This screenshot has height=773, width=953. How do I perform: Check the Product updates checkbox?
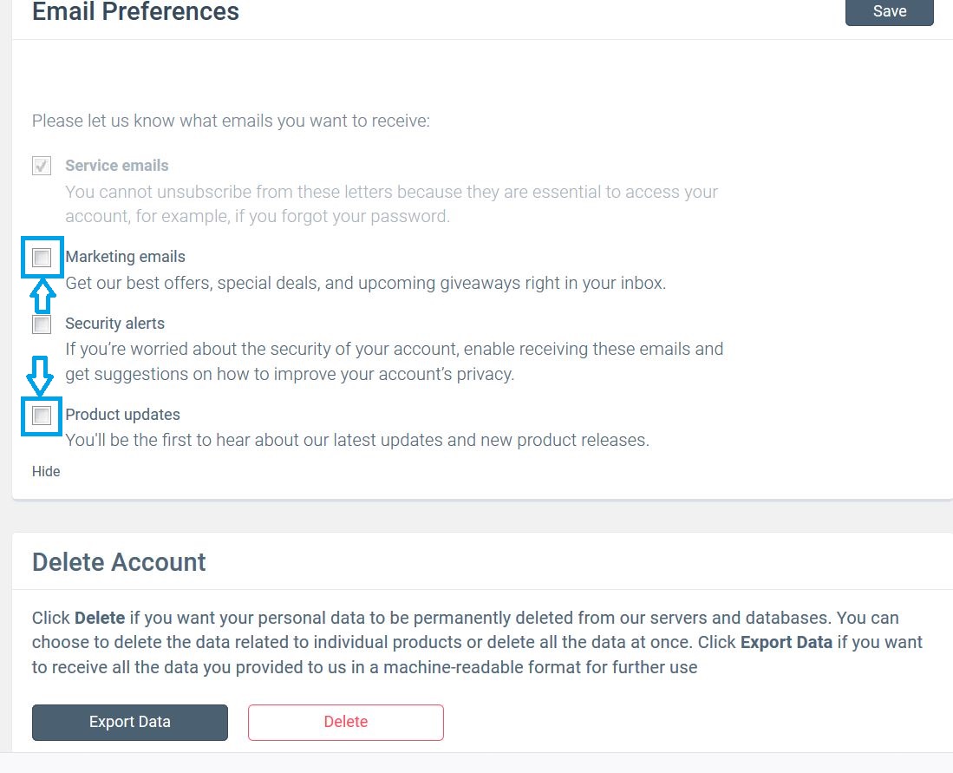click(42, 416)
